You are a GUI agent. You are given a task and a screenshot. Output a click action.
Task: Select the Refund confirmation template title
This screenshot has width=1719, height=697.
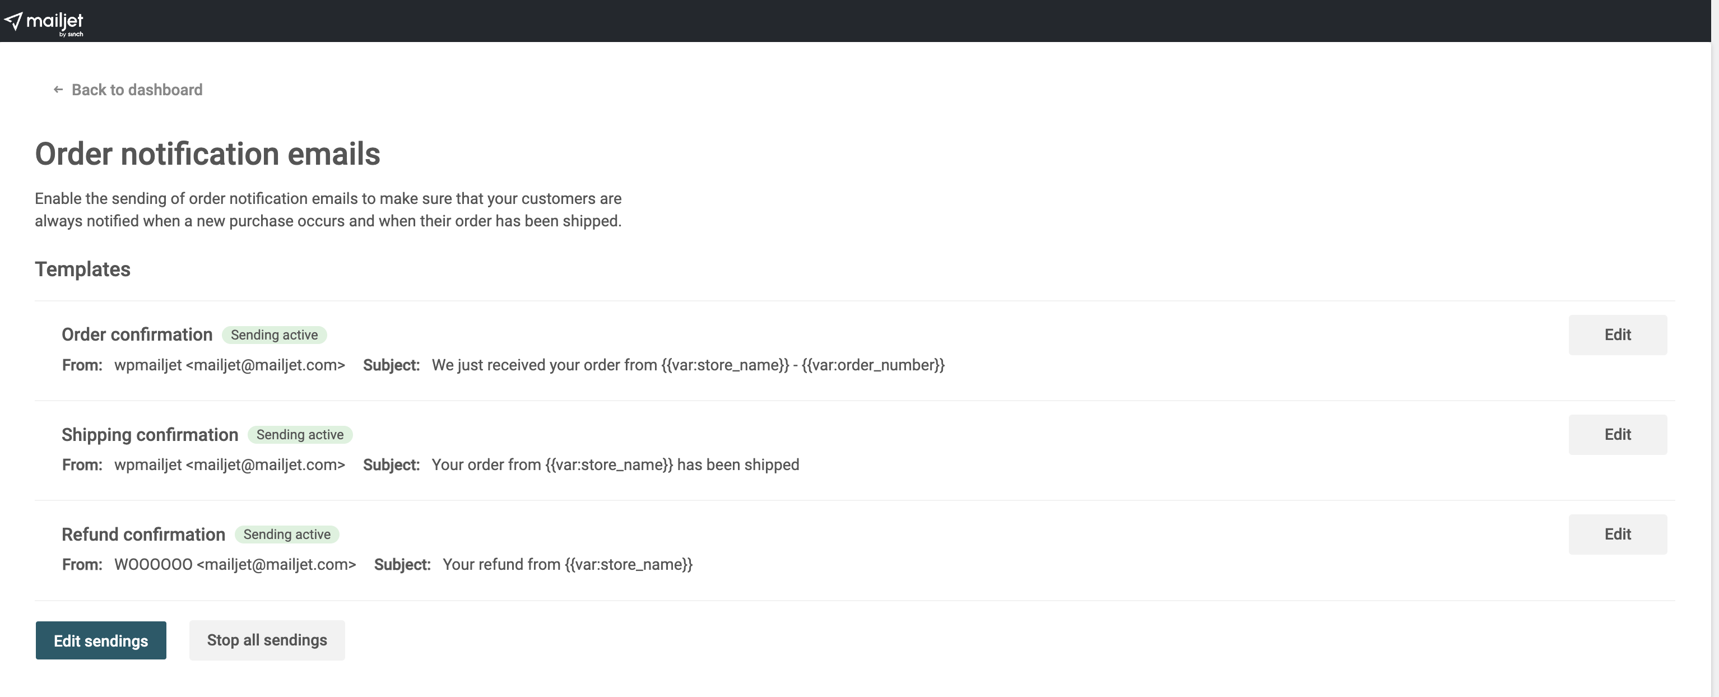(x=143, y=535)
